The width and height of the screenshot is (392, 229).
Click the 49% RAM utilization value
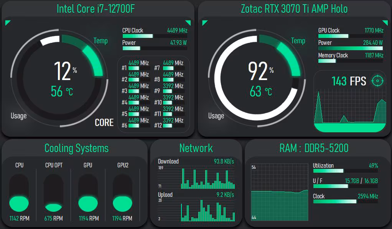(374, 165)
